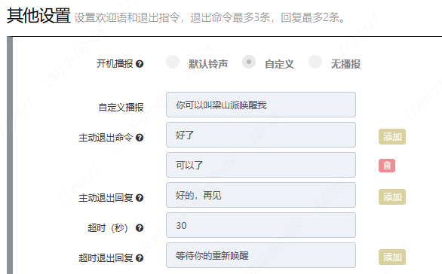Open help tooltip beside 开机播报
This screenshot has width=442, height=274.
[140, 64]
